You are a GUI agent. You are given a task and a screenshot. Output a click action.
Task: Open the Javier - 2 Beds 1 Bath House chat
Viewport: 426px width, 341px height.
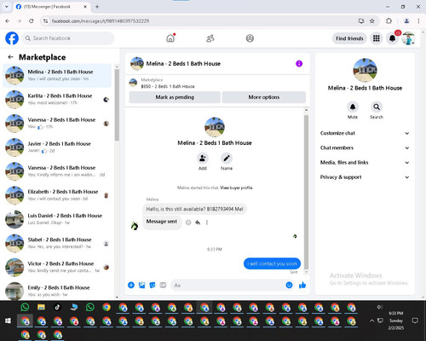click(x=57, y=147)
